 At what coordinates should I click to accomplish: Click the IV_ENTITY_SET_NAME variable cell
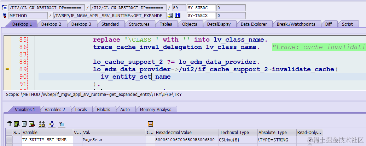[47, 140]
